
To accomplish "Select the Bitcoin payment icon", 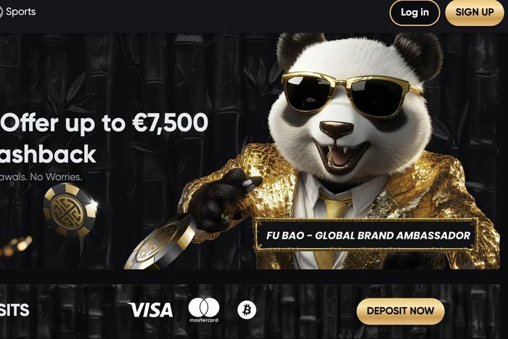I will click(247, 310).
